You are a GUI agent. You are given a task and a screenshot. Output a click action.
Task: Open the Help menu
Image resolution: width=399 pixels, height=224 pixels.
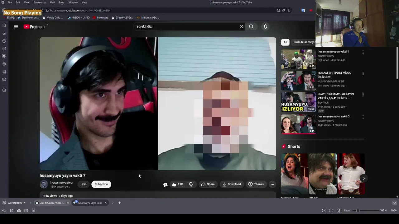[84, 2]
